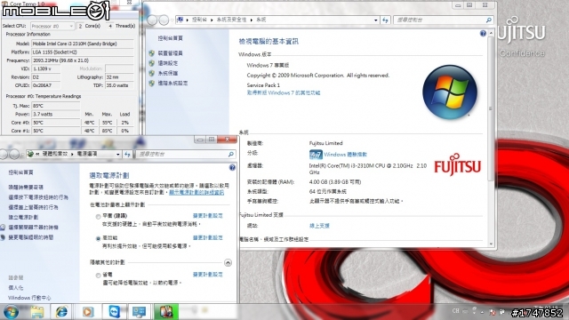
Task: Select the 高效能 power plan radio button
Action: point(98,238)
